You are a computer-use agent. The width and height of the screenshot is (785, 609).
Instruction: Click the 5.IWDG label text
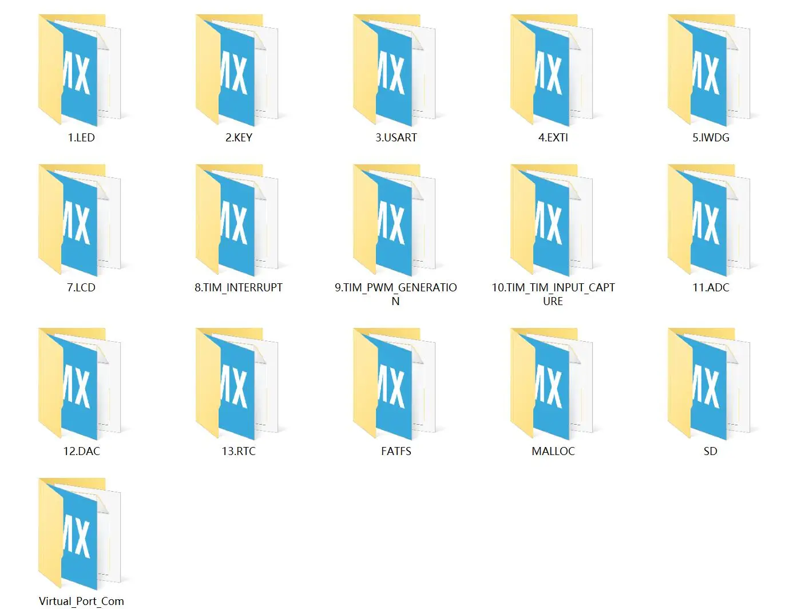[x=711, y=137]
